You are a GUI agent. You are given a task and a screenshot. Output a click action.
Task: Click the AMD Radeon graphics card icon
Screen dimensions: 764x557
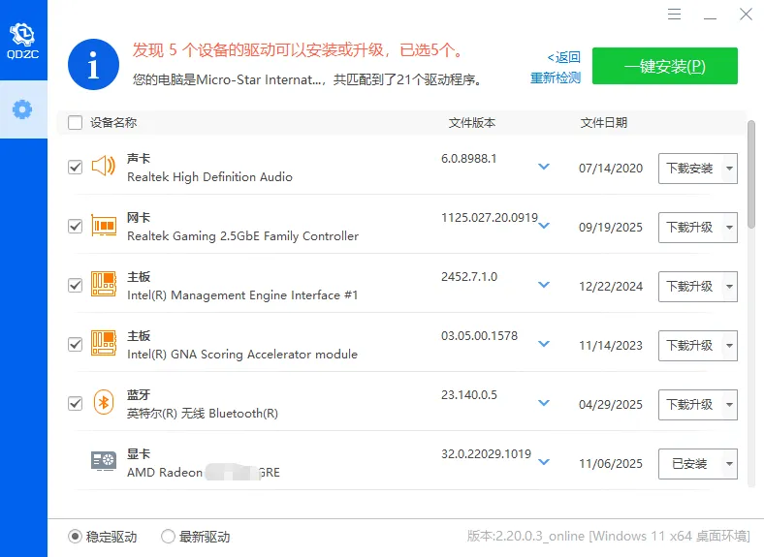pos(104,462)
